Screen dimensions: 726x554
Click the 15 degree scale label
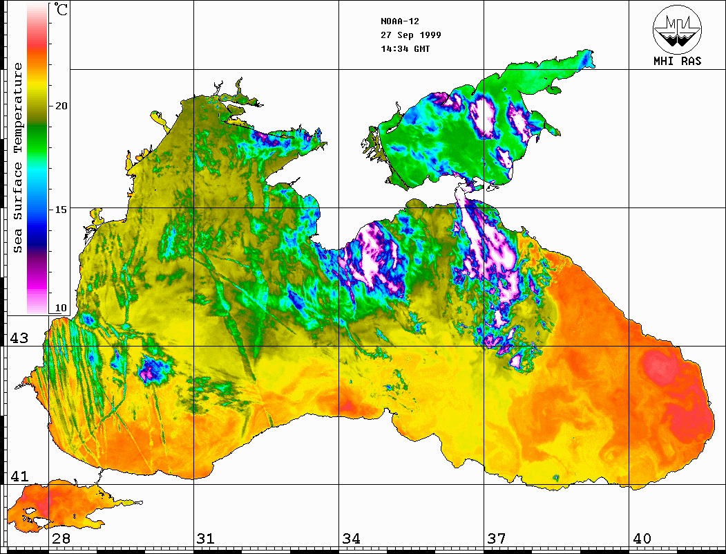(x=61, y=210)
